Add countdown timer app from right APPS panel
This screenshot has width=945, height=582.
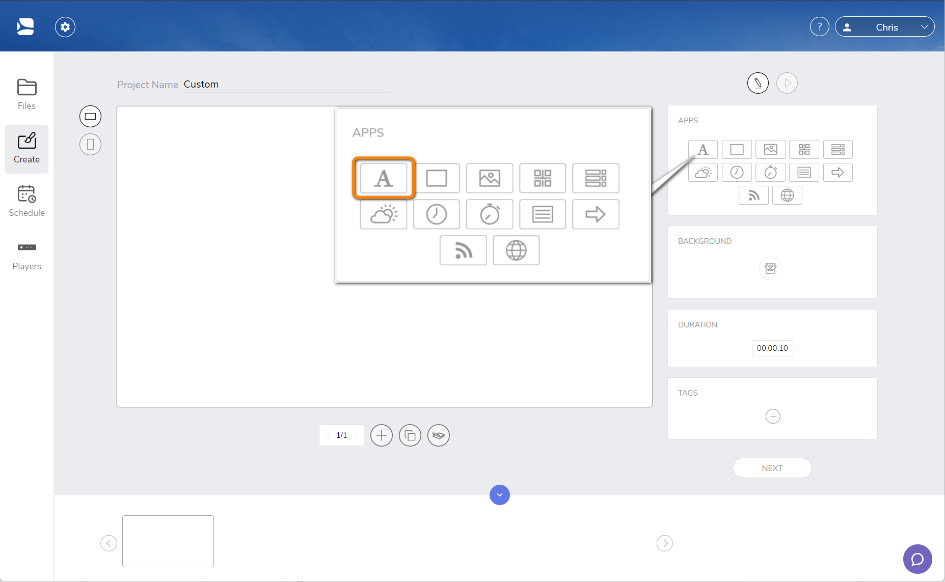tap(770, 173)
